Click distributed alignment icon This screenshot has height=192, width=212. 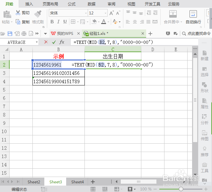click(155, 22)
